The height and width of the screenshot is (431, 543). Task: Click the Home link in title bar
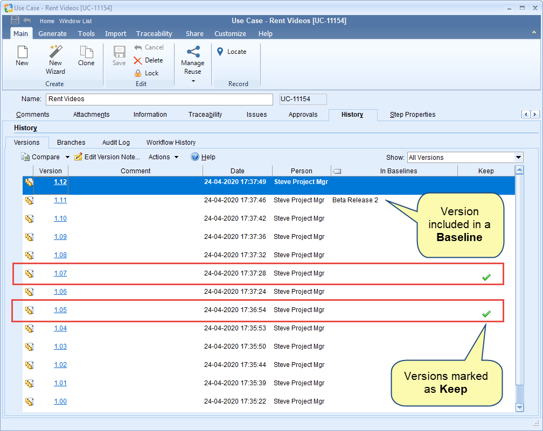47,21
